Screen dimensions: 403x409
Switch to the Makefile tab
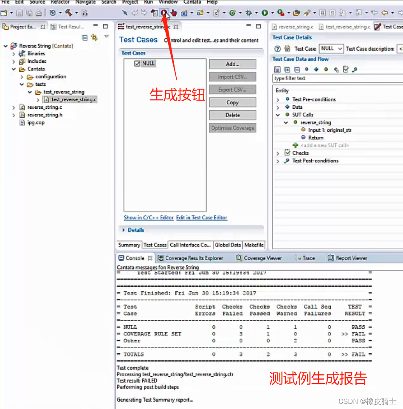(x=254, y=245)
